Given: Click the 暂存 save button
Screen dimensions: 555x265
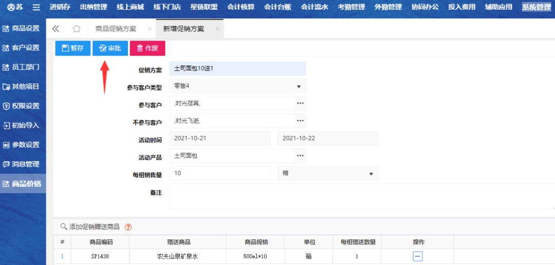Looking at the screenshot, I should coord(72,48).
